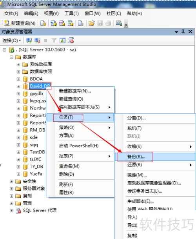Open the 窗口(W) menu
Image resolution: width=196 pixels, height=239 pixels.
click(93, 14)
